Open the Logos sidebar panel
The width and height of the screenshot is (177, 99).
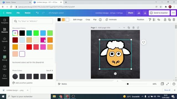pos(5,67)
